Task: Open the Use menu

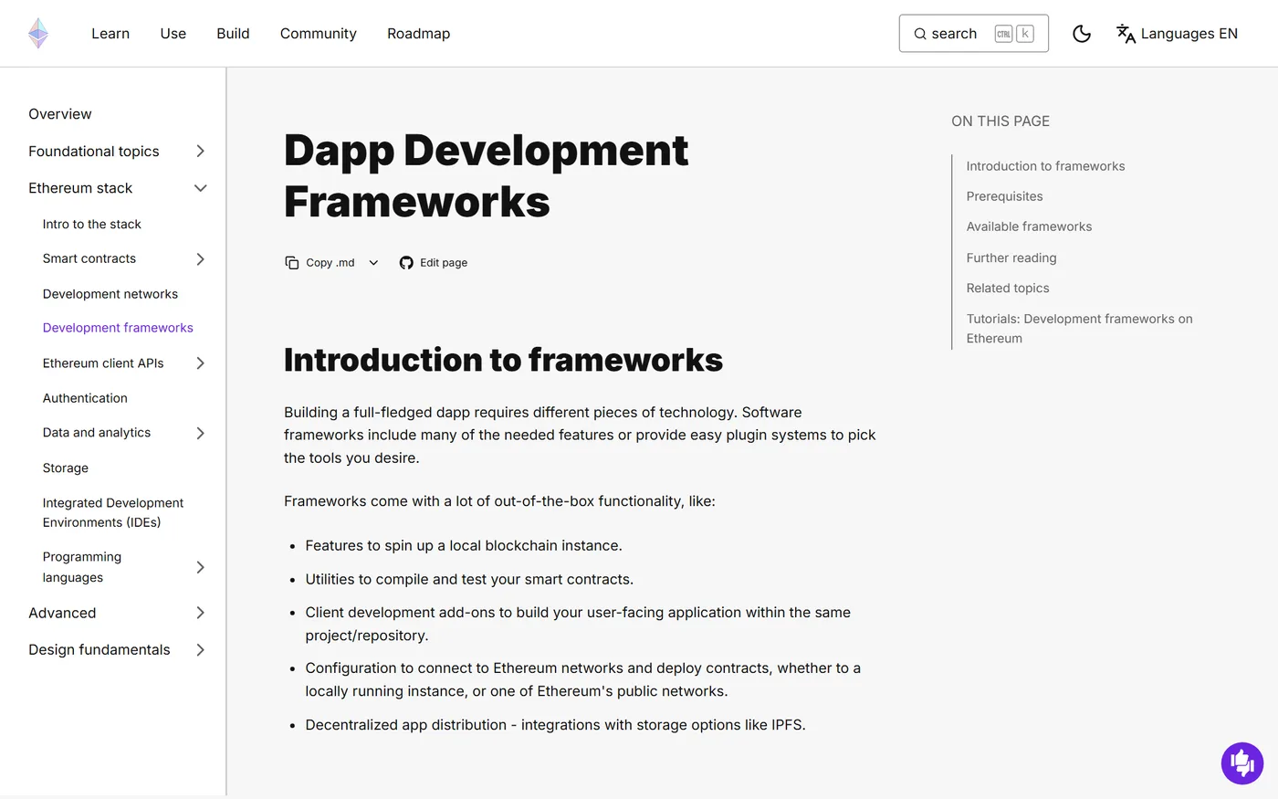Action: tap(173, 34)
